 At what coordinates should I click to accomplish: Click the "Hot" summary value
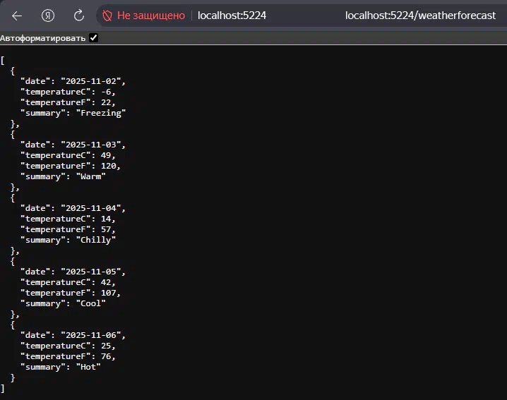(x=88, y=367)
